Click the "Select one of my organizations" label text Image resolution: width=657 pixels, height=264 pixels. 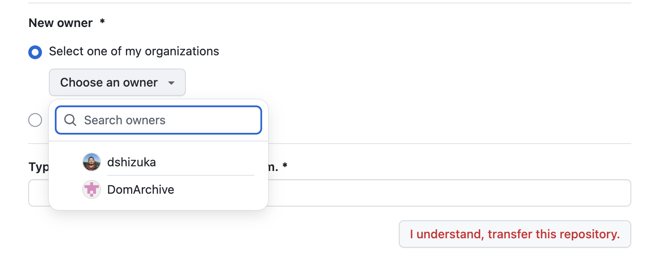point(134,51)
